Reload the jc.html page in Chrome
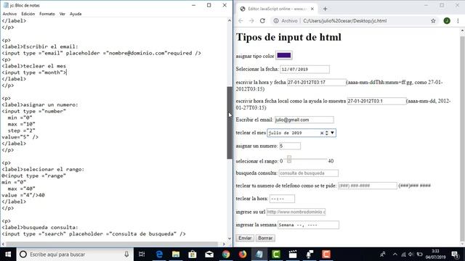The image size is (465, 261). 262,21
